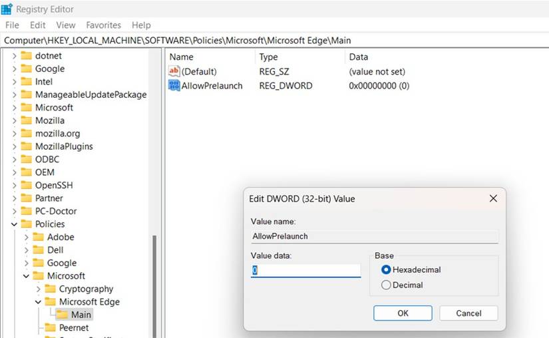The width and height of the screenshot is (549, 338).
Task: Click the tree pane vertical scrollbar
Action: tap(154, 286)
